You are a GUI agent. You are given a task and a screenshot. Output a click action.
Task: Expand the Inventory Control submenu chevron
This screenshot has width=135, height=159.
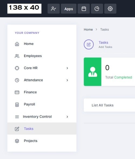(x=67, y=117)
